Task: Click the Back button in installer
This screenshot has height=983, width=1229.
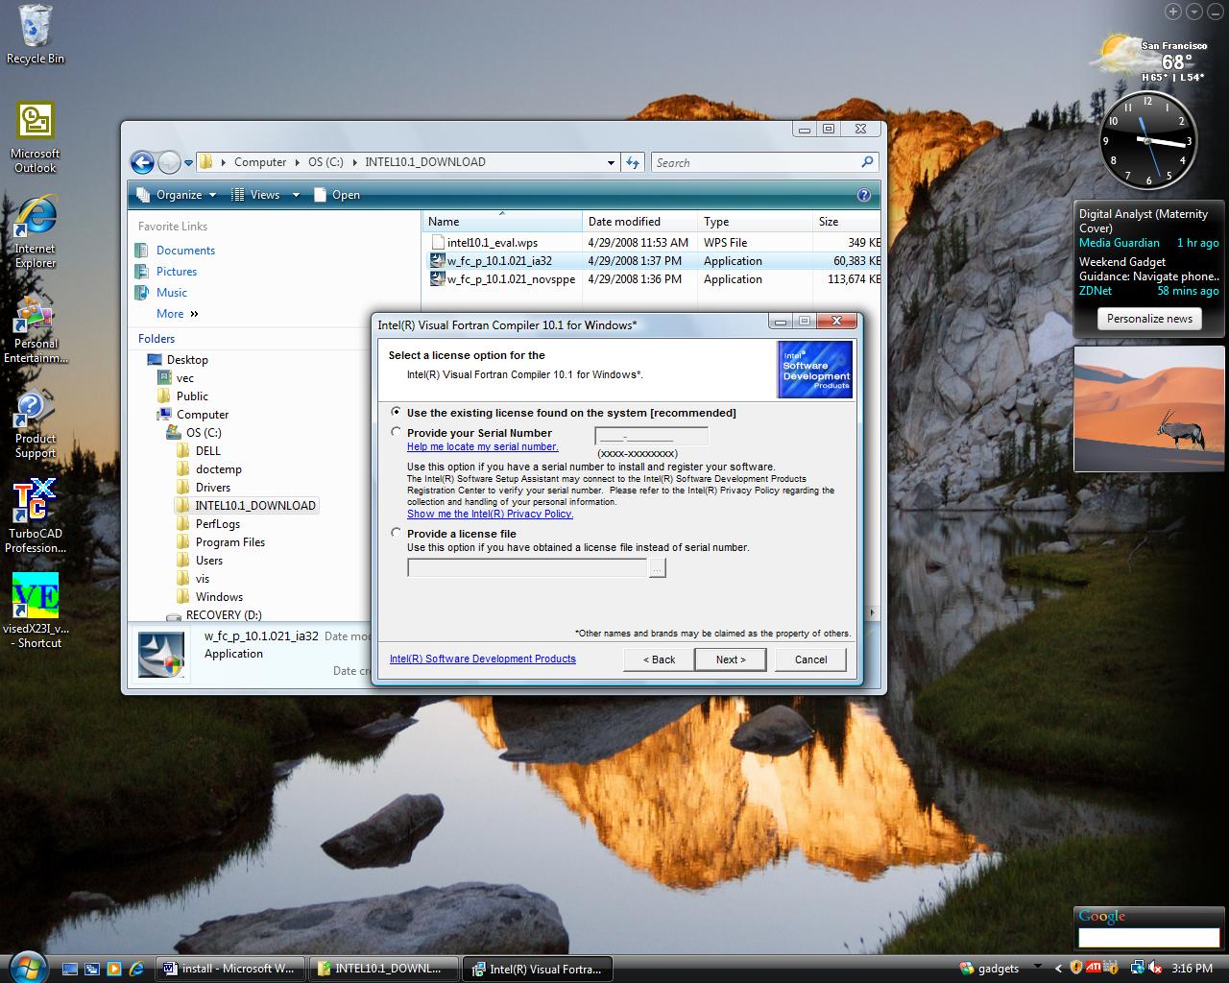Action: pyautogui.click(x=658, y=659)
